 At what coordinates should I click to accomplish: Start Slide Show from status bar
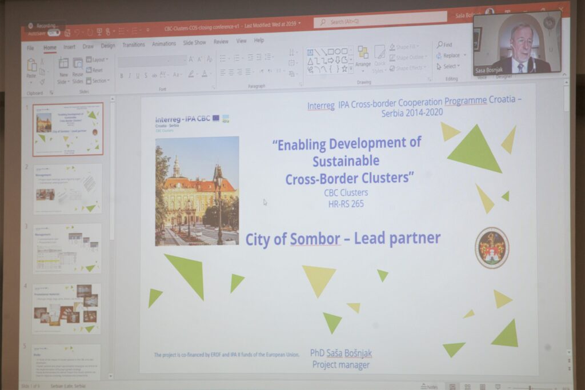pos(498,387)
